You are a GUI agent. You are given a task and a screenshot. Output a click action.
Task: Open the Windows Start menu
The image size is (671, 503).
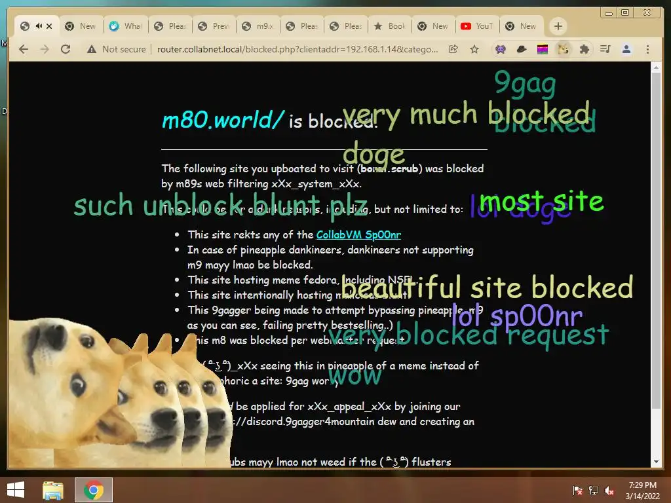coord(16,490)
